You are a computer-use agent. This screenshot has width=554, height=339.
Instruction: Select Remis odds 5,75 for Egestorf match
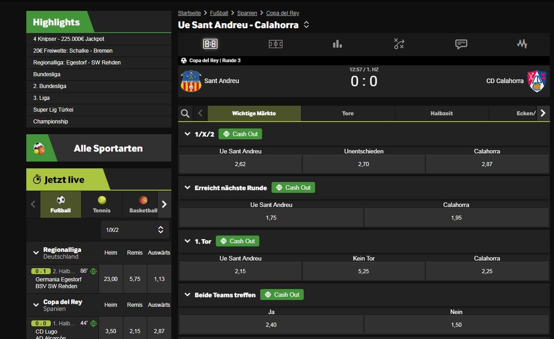tap(135, 279)
